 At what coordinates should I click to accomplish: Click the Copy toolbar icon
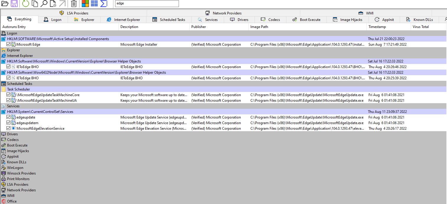click(x=35, y=4)
